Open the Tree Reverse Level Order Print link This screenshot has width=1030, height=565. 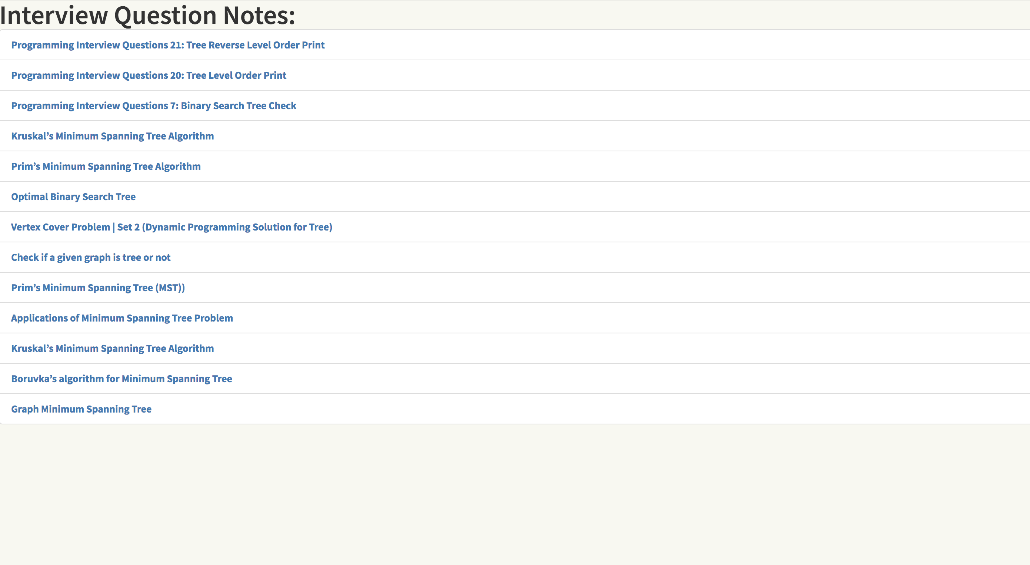[x=167, y=45]
